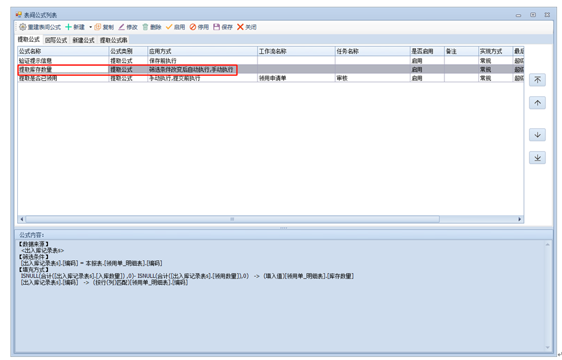Screen dimensions: 562x360
Task: Move selected formula down one row
Action: pyautogui.click(x=537, y=135)
